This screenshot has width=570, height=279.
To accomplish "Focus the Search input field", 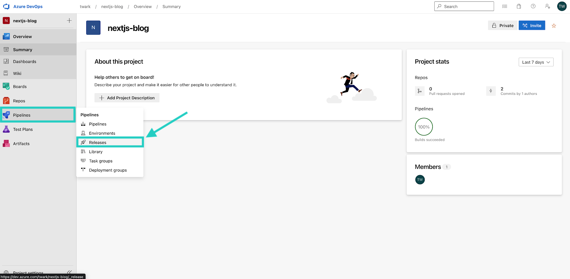I will (x=464, y=6).
